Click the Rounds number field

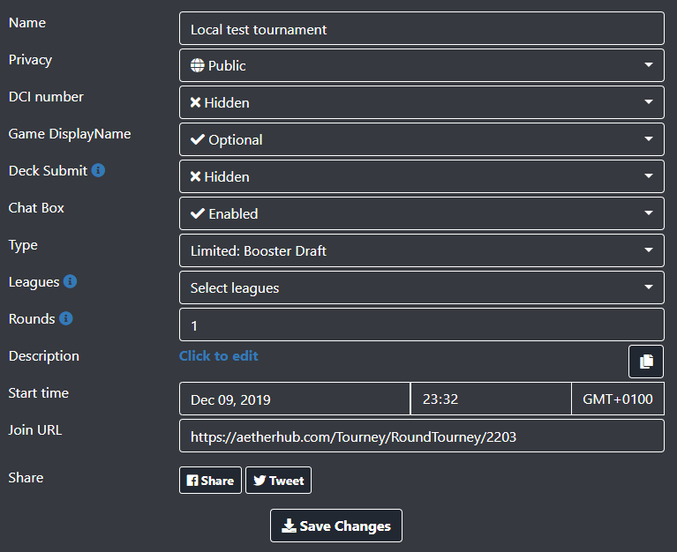click(421, 324)
